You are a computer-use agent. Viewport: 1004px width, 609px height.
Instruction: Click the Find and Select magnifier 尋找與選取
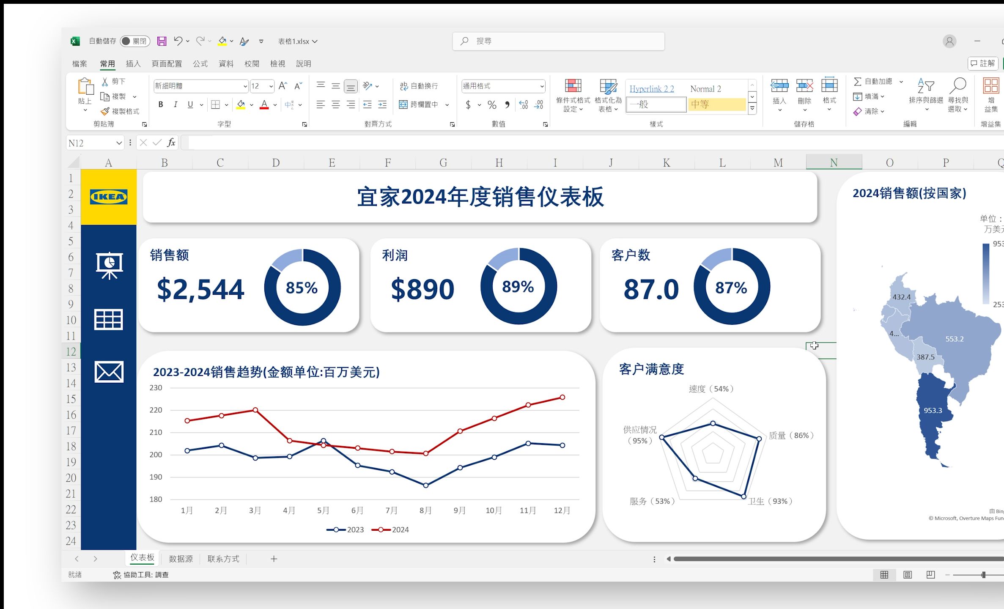click(x=958, y=86)
